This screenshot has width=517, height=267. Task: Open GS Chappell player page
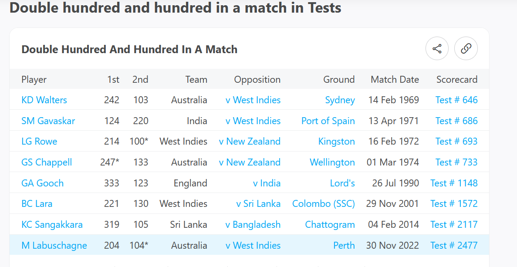point(47,162)
